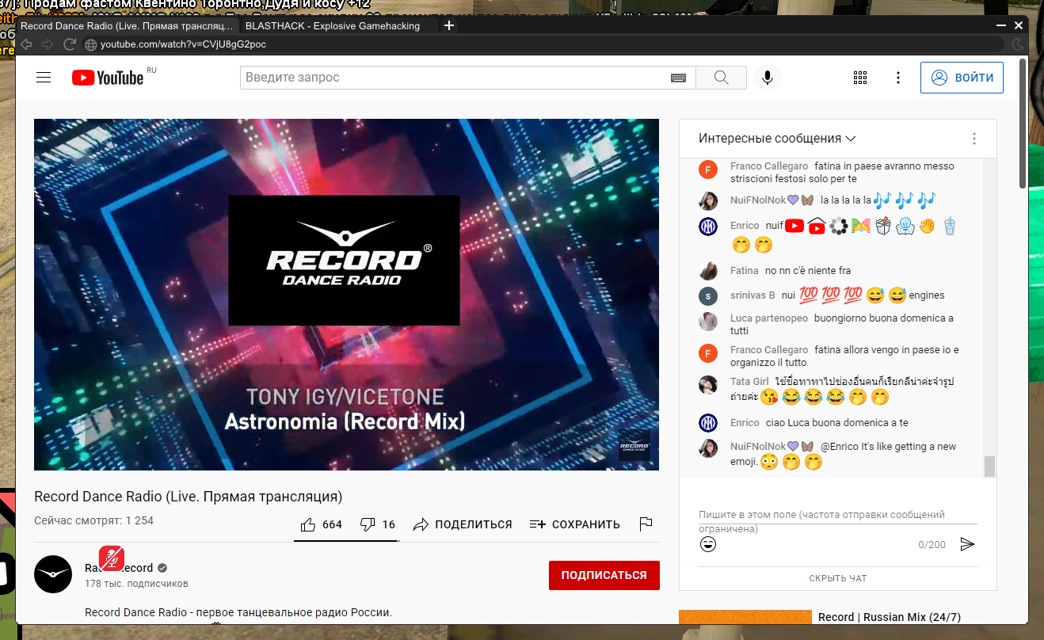The image size is (1044, 640).
Task: Click the YouTube logo to go home
Action: [x=108, y=78]
